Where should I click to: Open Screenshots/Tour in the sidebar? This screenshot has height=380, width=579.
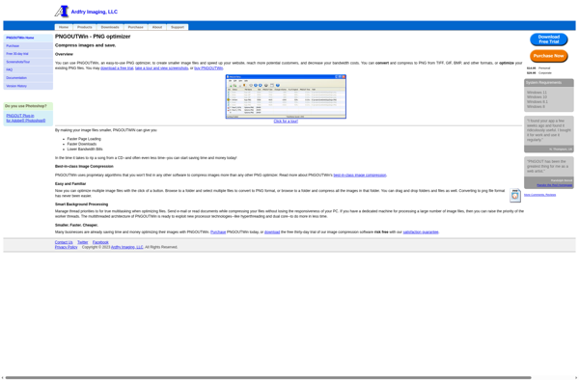point(28,62)
